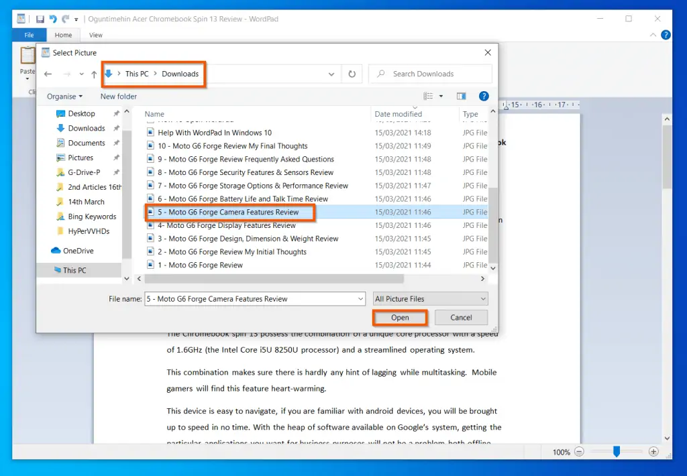Expand the File name combo box
The width and height of the screenshot is (687, 476).
click(360, 298)
